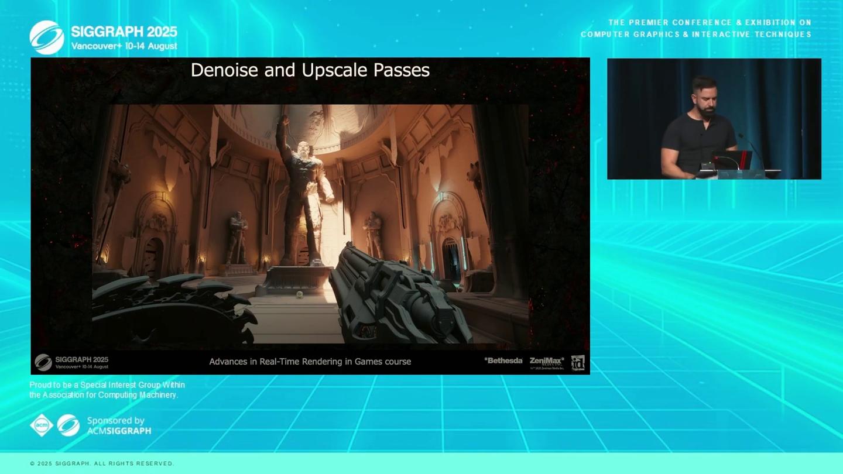This screenshot has height=474, width=843.
Task: Click "Proud to be a Special Interest Group Within" text
Action: 107,385
